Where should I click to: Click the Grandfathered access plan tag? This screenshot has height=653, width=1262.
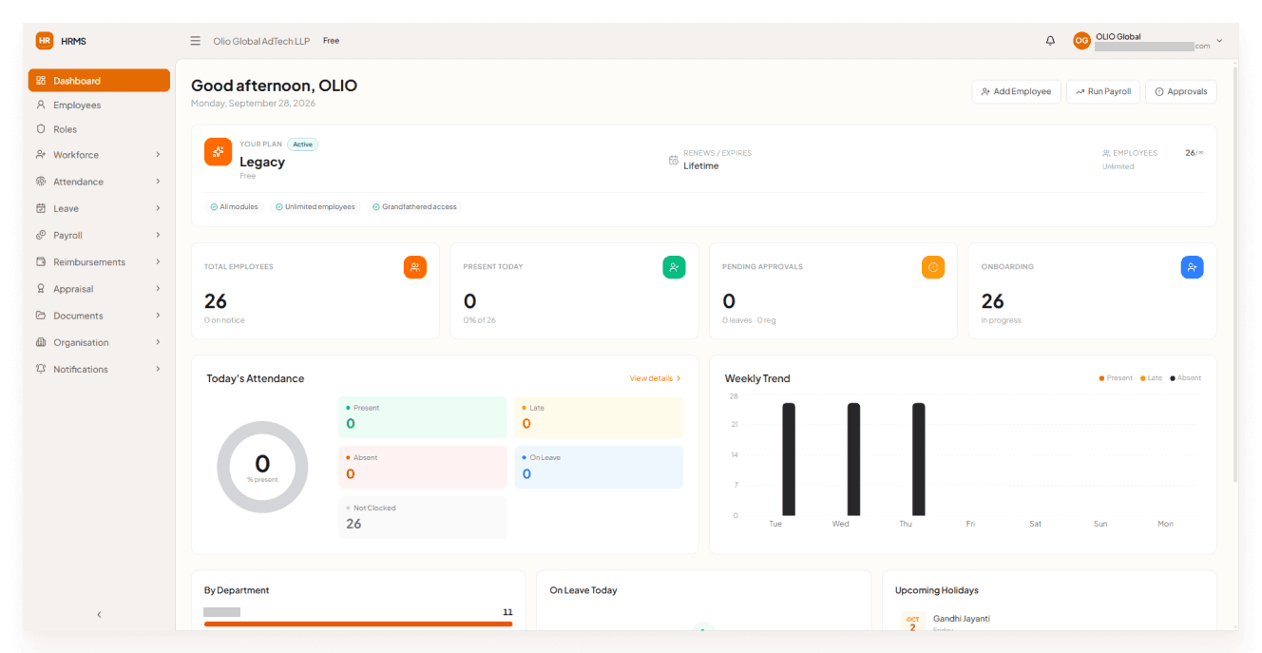(414, 206)
